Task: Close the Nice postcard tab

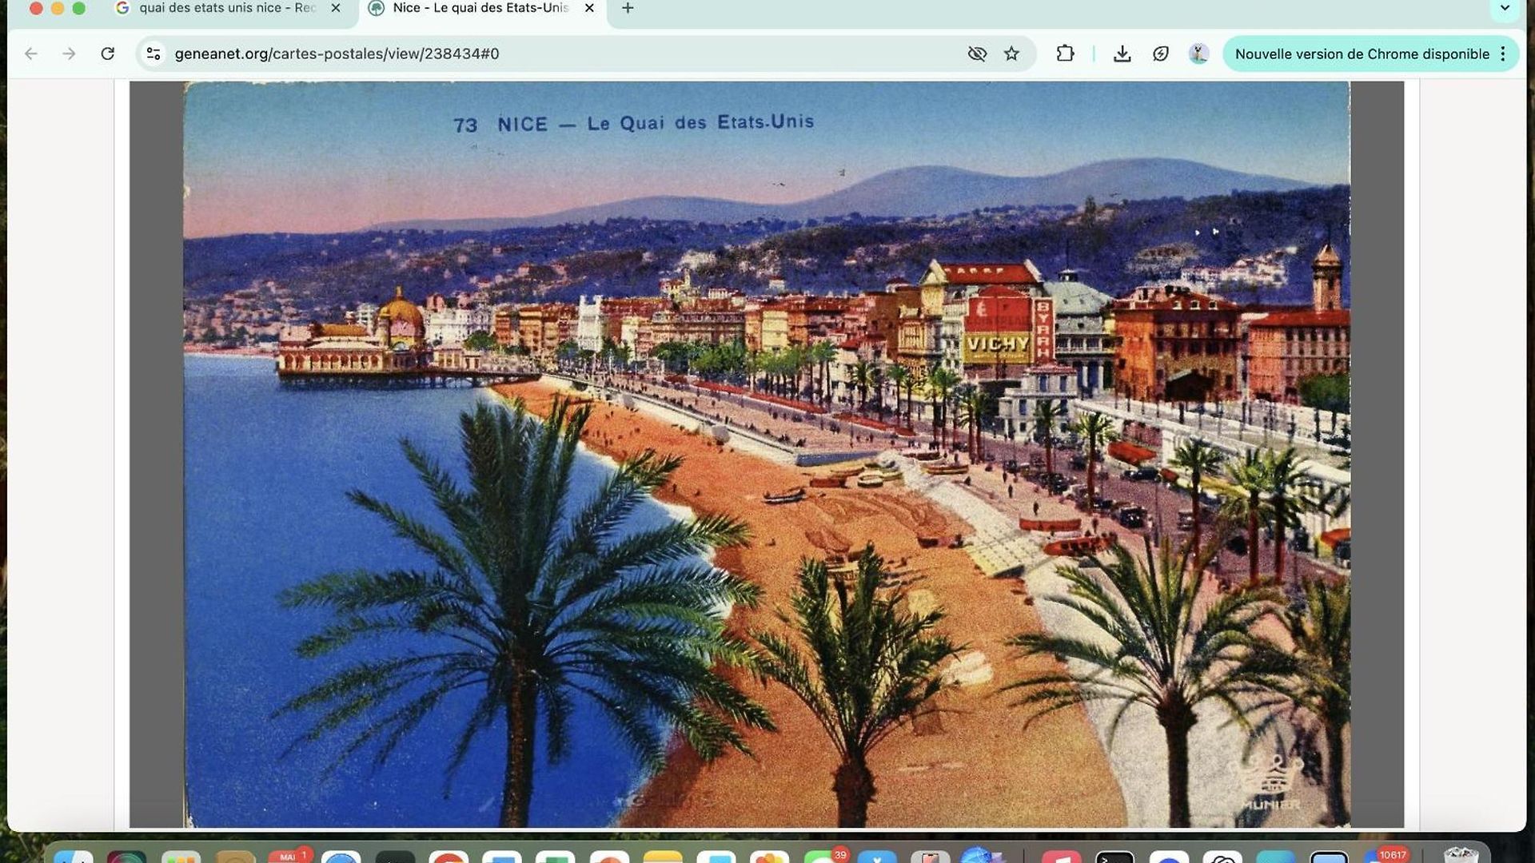Action: click(x=589, y=8)
